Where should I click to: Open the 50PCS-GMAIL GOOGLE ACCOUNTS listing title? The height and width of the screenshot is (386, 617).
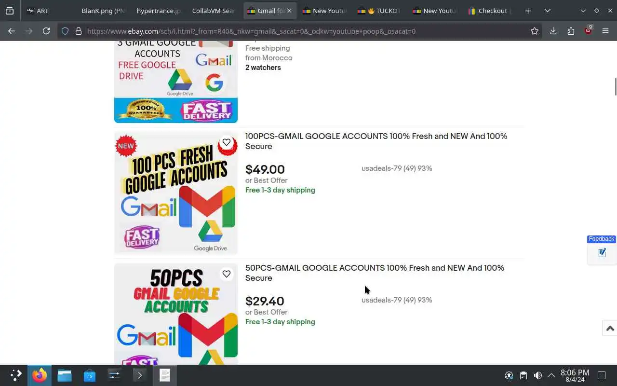pos(375,273)
